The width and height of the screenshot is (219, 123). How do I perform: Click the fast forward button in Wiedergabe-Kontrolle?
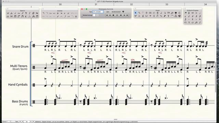pos(124,15)
